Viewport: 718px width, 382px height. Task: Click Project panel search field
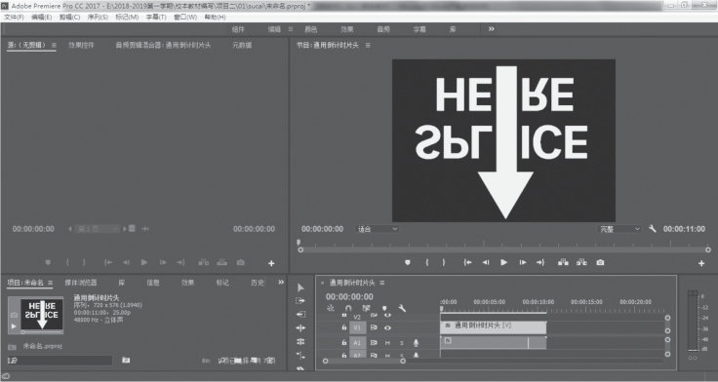coord(60,361)
